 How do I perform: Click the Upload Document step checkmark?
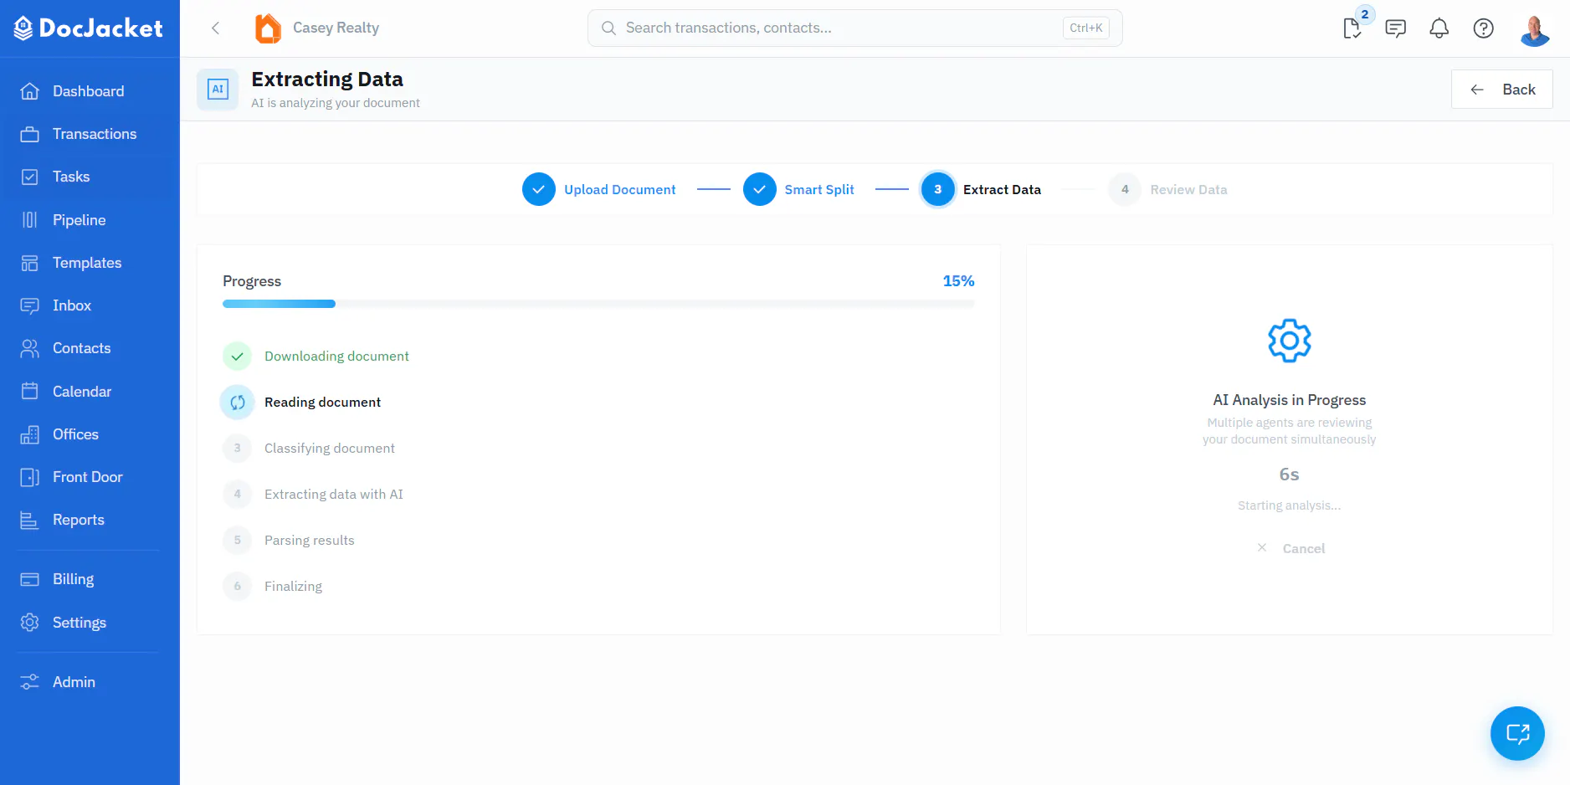click(x=539, y=189)
